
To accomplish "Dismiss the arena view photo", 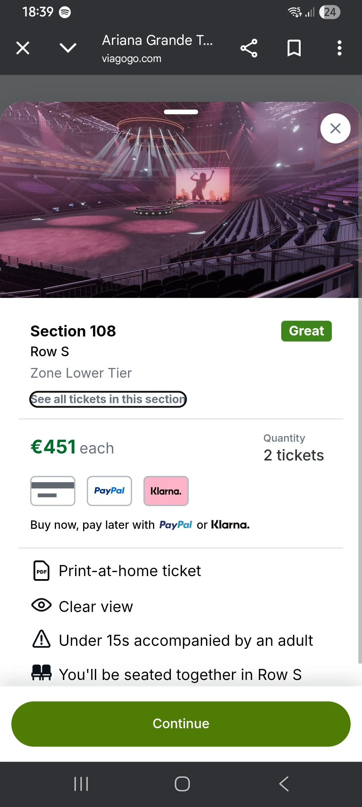I will click(x=335, y=128).
